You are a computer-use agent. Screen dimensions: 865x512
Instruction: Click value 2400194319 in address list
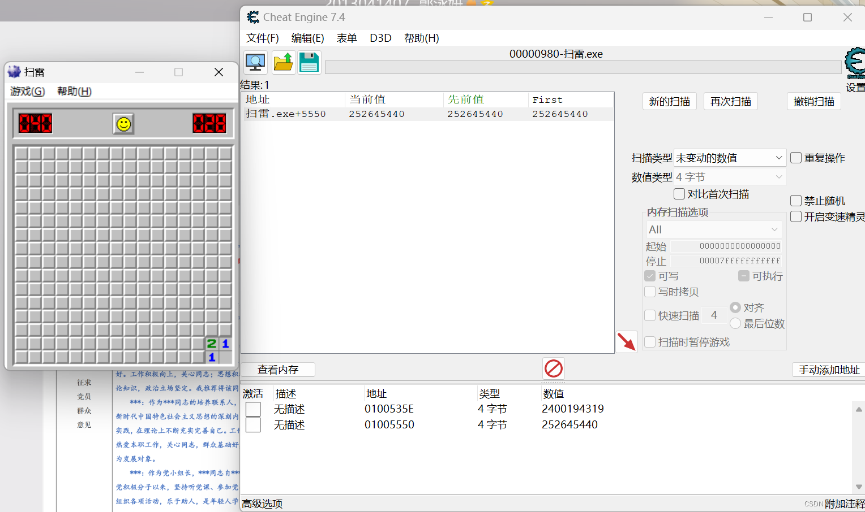coord(573,409)
